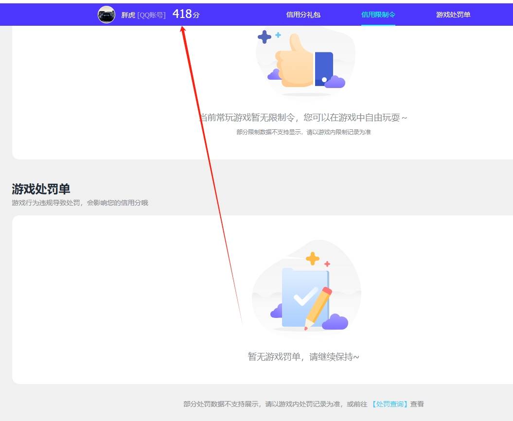Click the 部分限制数据不支持显示 disclaimer text

click(x=302, y=131)
